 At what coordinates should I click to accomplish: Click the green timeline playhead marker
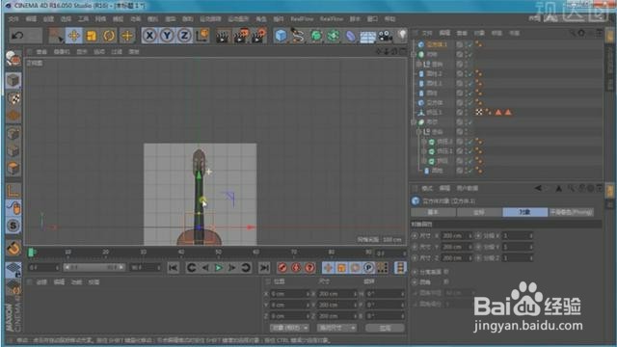(x=32, y=253)
